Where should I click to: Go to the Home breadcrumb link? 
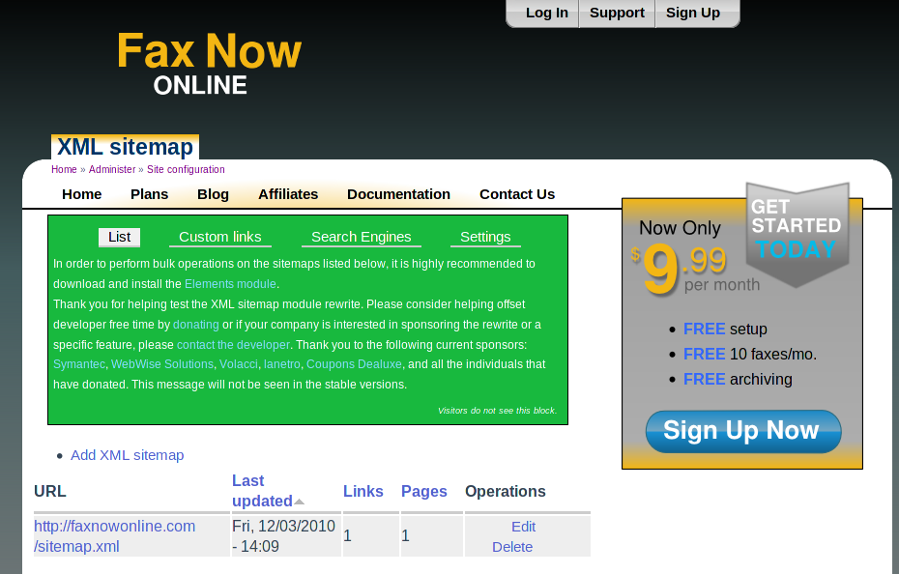point(64,169)
